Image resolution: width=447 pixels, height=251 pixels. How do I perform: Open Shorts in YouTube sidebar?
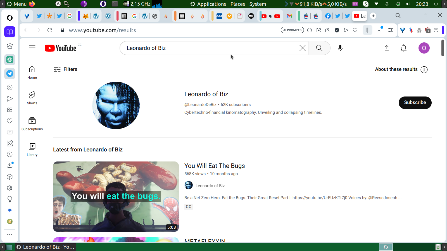coord(32,98)
